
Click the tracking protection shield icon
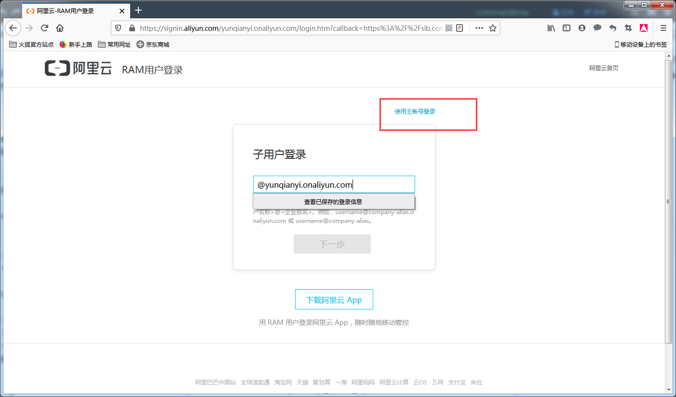click(119, 28)
